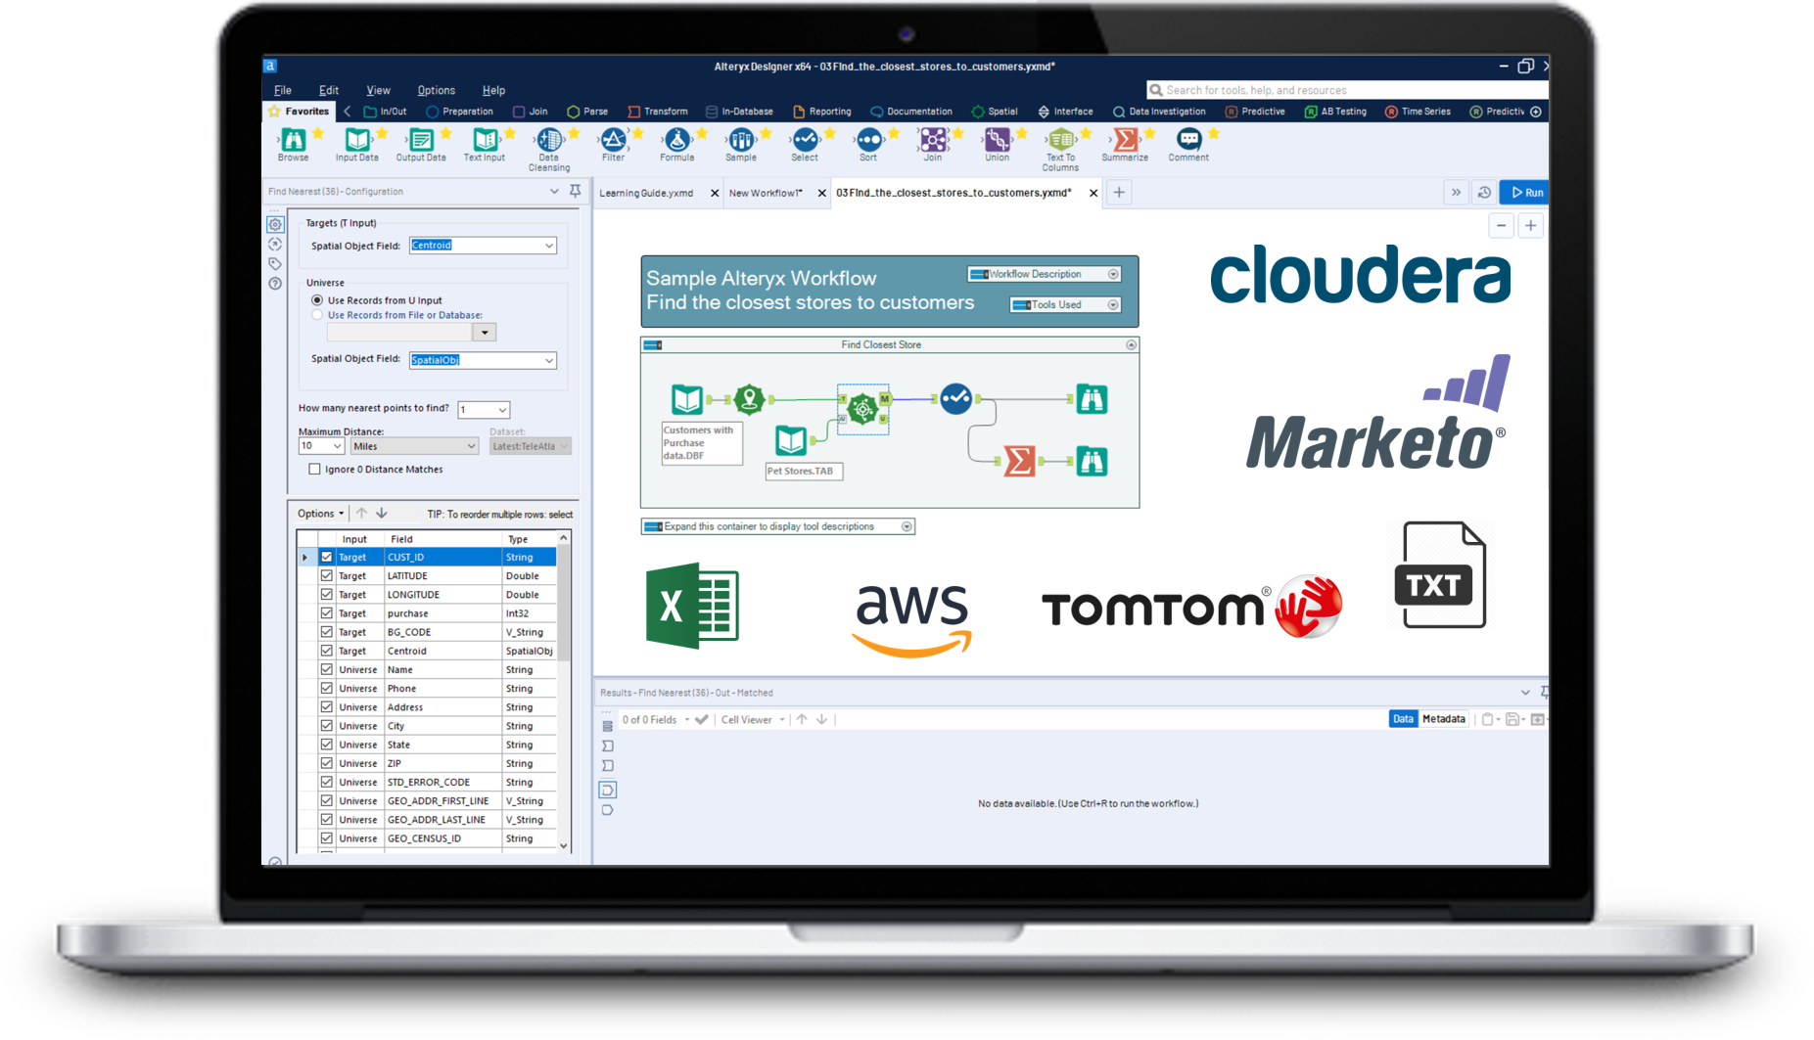Screen dimensions: 1814x1040
Task: Select the Join tool icon
Action: coord(933,140)
